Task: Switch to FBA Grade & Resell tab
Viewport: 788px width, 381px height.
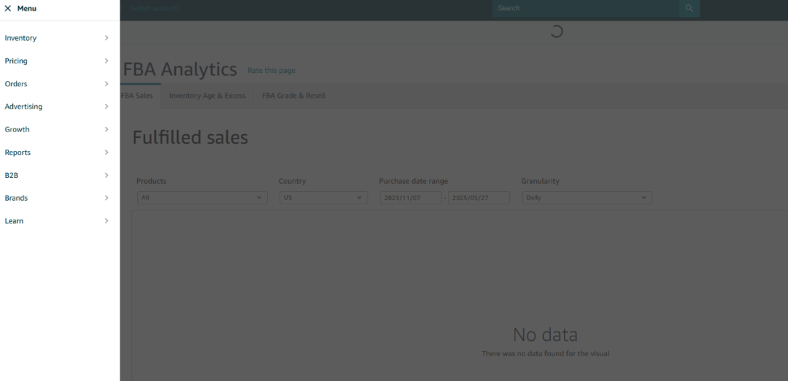Action: tap(293, 96)
